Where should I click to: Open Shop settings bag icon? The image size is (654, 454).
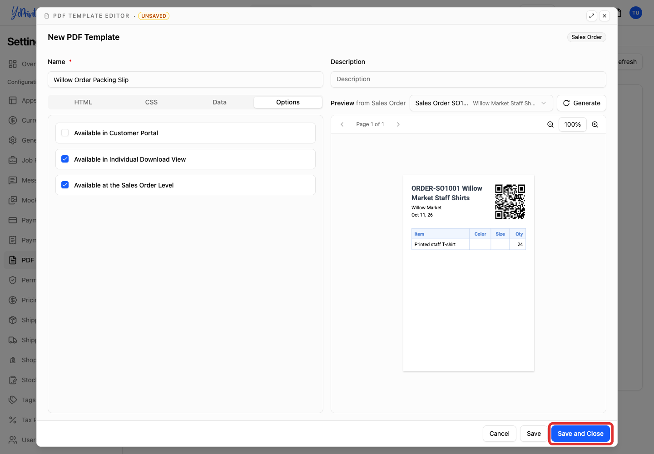pos(13,360)
